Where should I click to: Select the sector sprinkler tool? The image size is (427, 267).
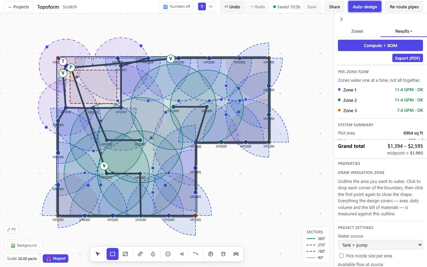182,254
